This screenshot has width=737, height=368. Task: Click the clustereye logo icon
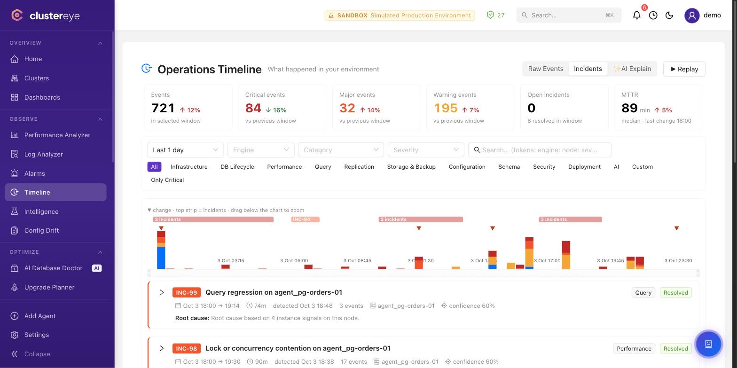[17, 15]
